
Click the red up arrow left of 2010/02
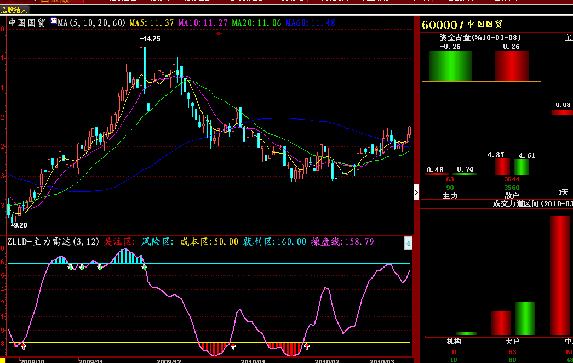pos(307,346)
